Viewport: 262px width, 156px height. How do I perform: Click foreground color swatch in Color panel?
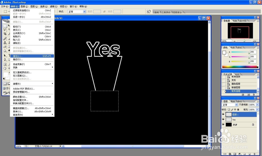coord(224,53)
